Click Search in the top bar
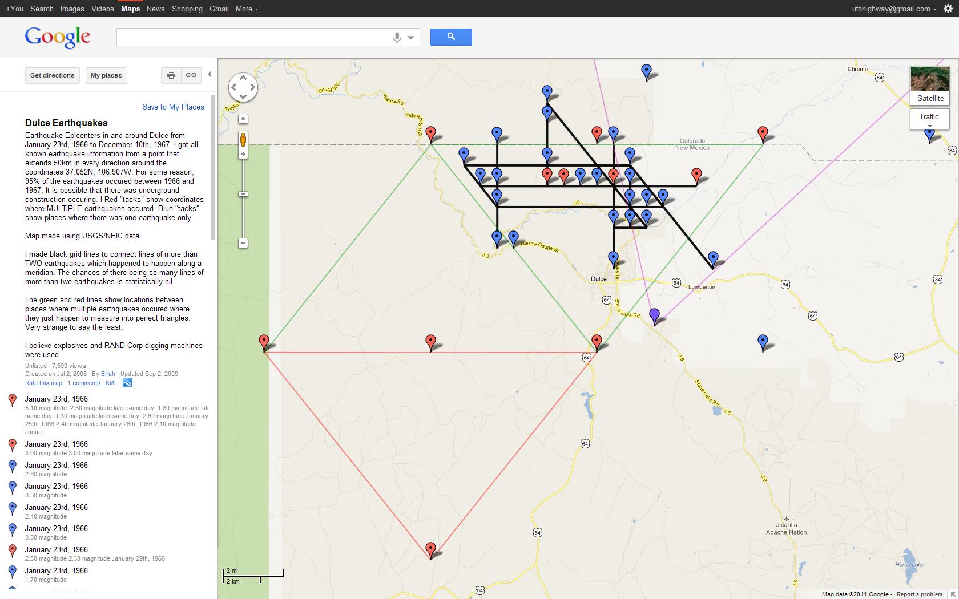 click(42, 9)
